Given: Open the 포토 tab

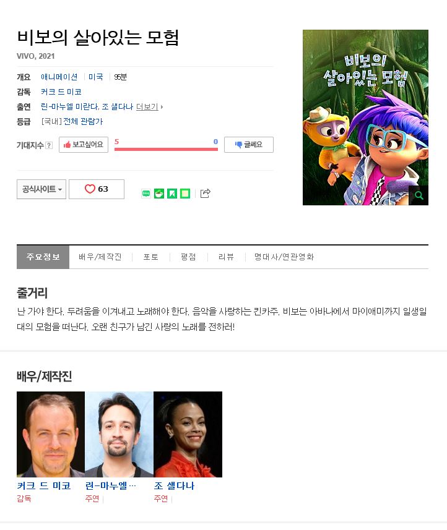Looking at the screenshot, I should pyautogui.click(x=150, y=257).
